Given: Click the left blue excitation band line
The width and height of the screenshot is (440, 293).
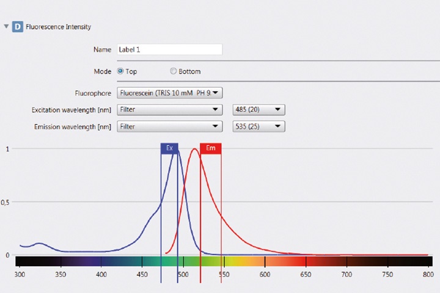Looking at the screenshot, I should [161, 214].
